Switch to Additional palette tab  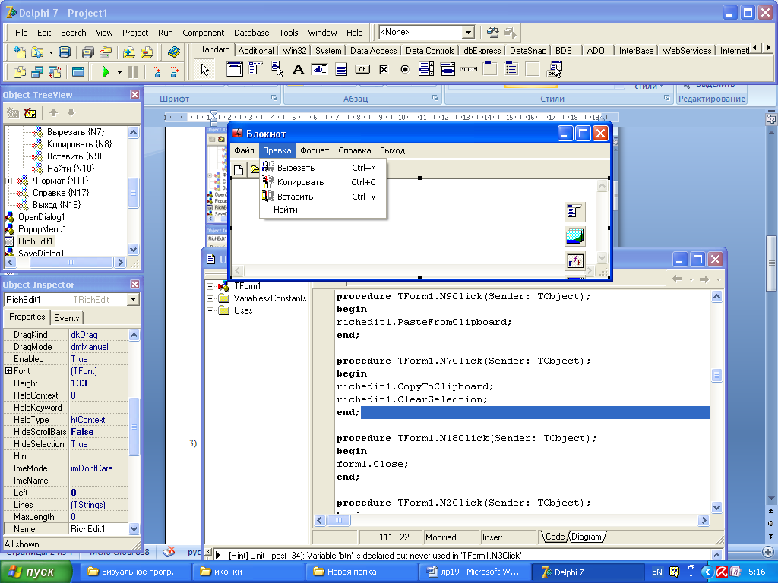click(x=256, y=51)
